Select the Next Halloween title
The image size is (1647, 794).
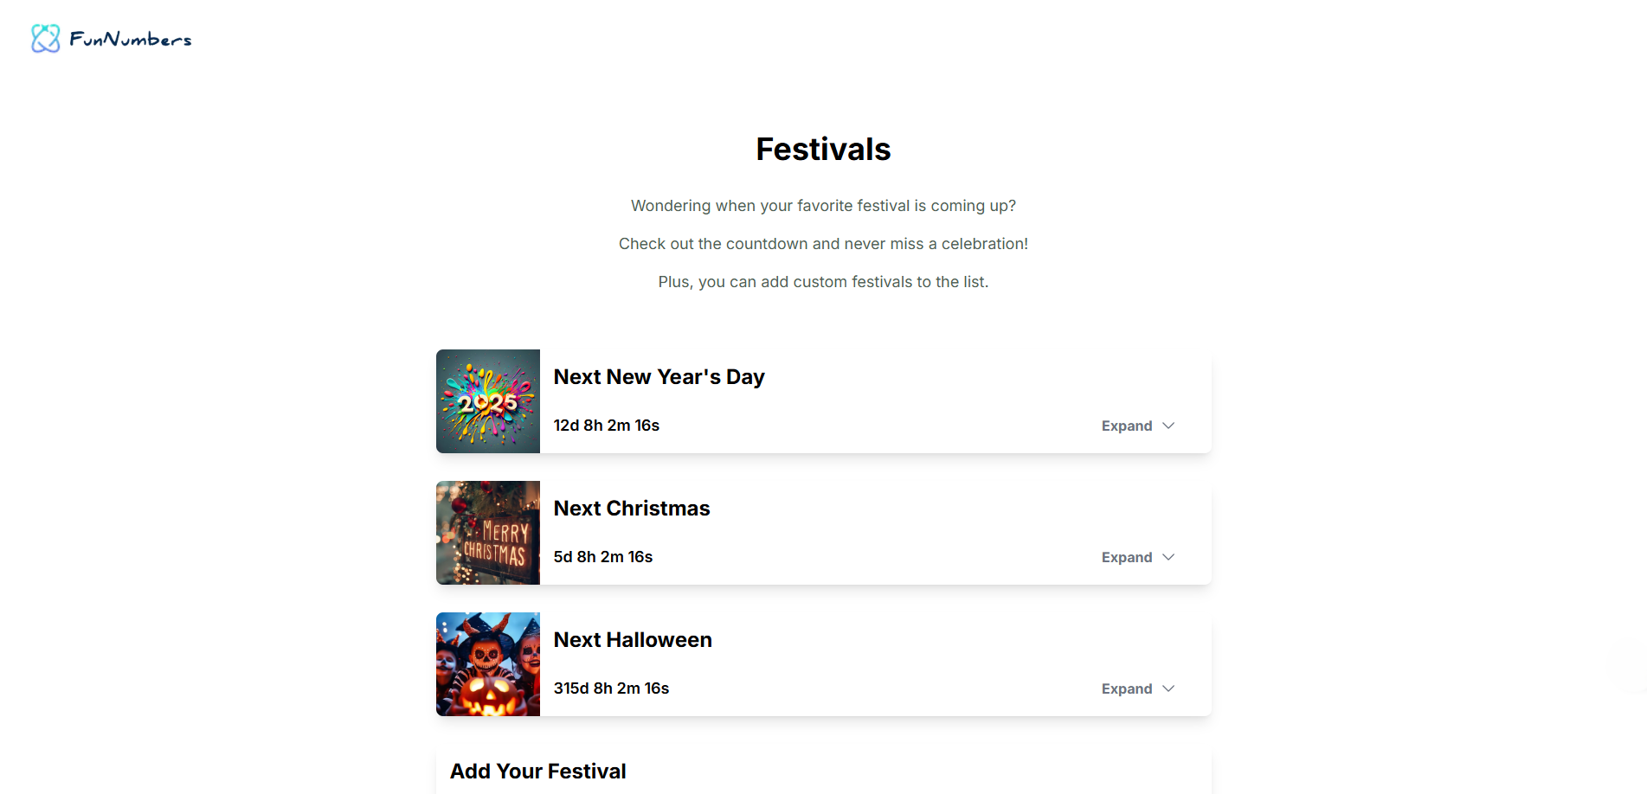click(x=633, y=640)
